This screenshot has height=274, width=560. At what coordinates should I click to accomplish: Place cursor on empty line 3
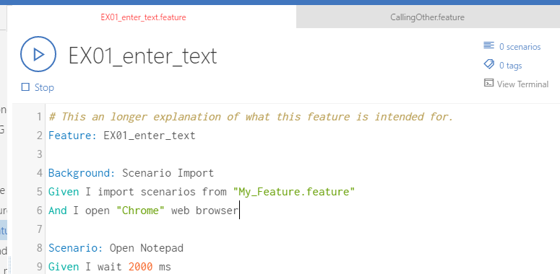tap(303, 154)
